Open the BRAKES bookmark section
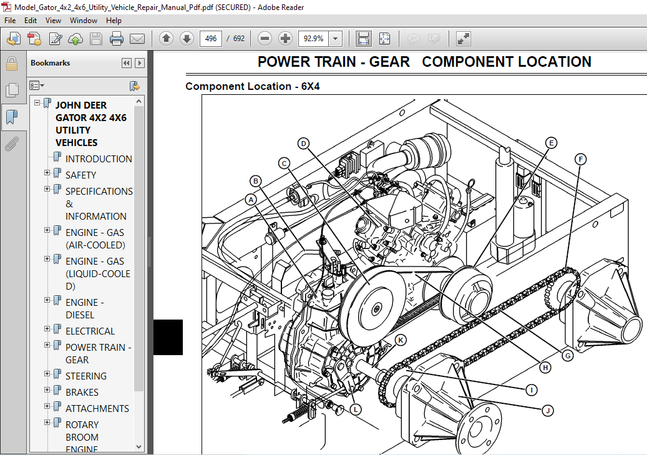647x455 pixels. 82,392
